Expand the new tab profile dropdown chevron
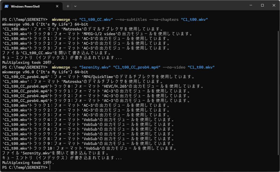 (x=75, y=6)
